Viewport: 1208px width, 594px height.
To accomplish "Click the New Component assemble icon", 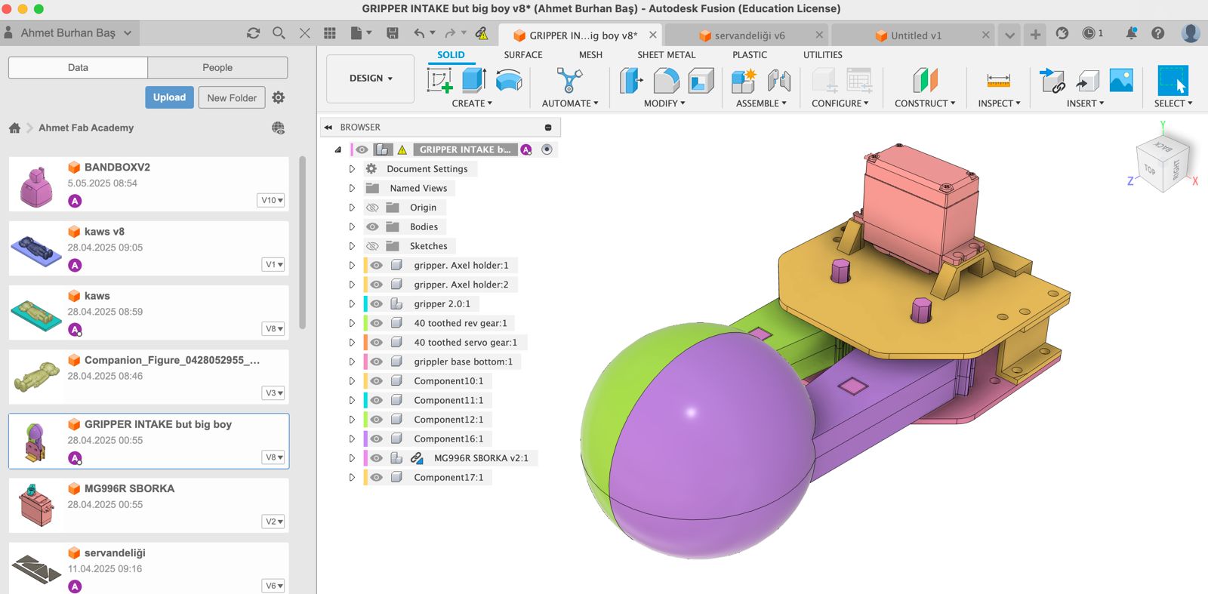I will [744, 80].
